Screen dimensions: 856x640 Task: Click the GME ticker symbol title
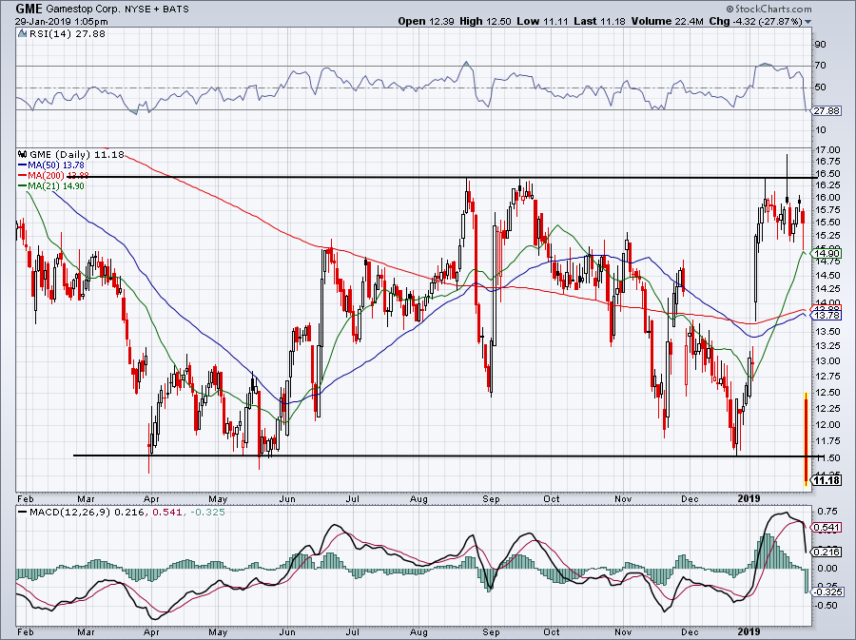[29, 9]
